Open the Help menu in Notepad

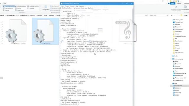pos(82,6)
